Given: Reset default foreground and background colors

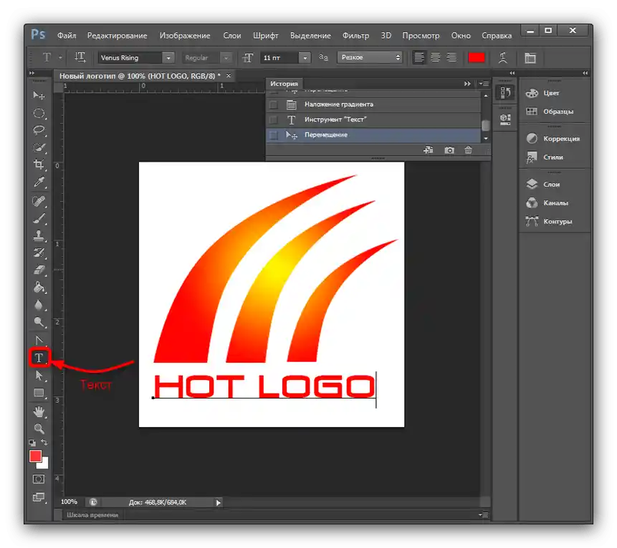Looking at the screenshot, I should point(32,443).
